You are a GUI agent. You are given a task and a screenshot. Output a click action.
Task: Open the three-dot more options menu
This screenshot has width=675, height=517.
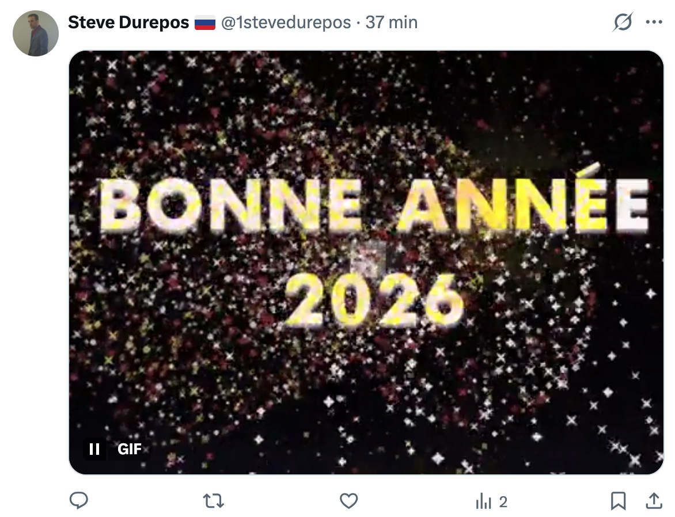coord(654,22)
